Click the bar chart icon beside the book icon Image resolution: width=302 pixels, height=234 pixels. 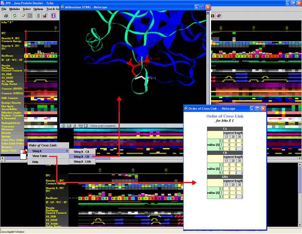point(213,15)
